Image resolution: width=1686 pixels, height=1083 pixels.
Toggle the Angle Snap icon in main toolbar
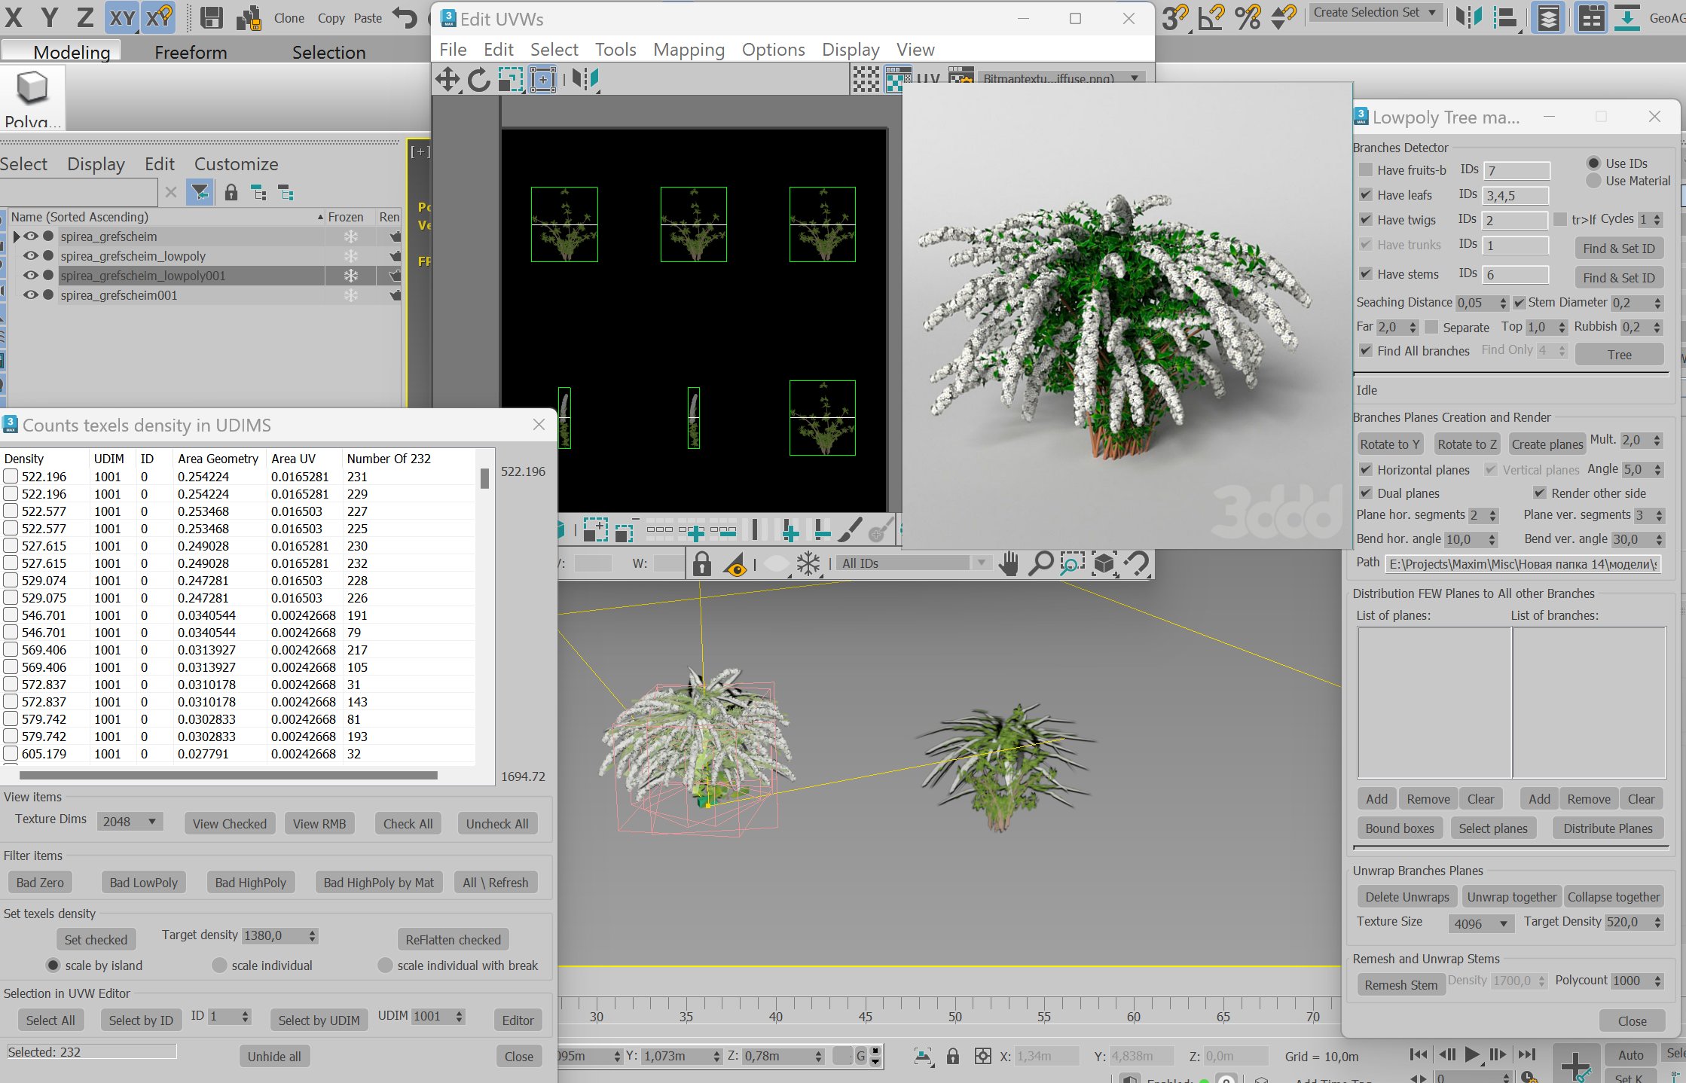tap(1211, 17)
